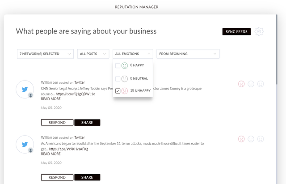Click the Reputation Manager title

(137, 7)
